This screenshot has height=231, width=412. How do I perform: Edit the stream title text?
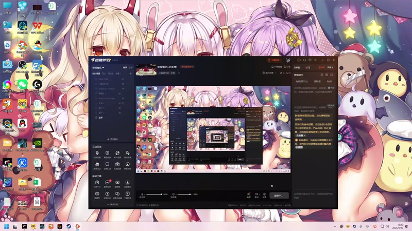[167, 67]
